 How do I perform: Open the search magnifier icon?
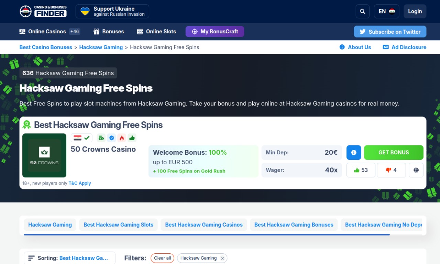tap(362, 11)
